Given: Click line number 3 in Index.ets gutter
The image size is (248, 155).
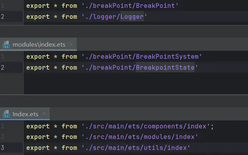Looking at the screenshot, I should [2, 148].
